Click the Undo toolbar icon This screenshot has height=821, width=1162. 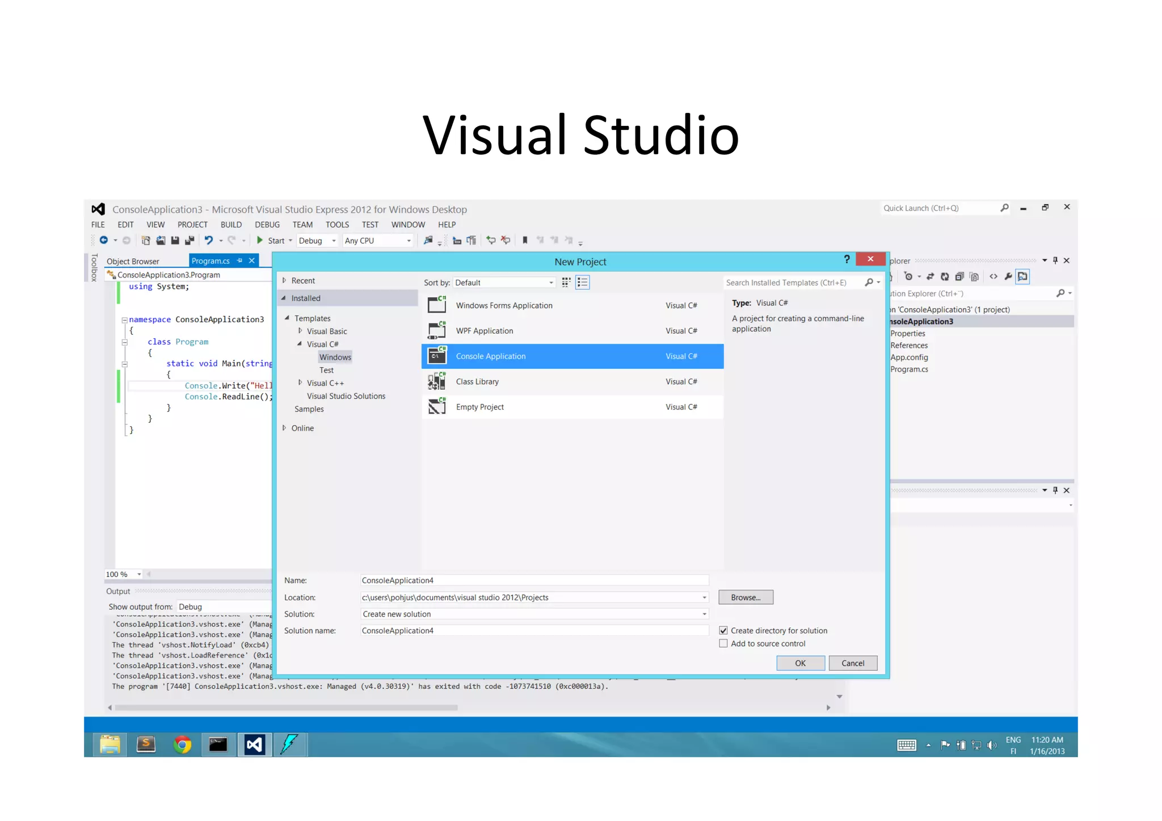209,241
